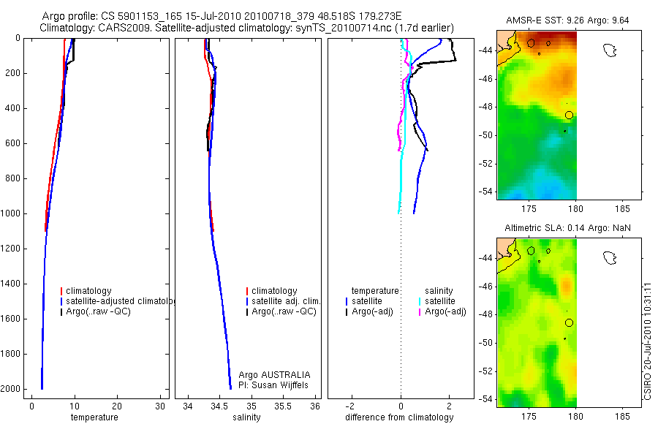Click the island outline right of the SLA map
The width and height of the screenshot is (658, 424).
[609, 258]
